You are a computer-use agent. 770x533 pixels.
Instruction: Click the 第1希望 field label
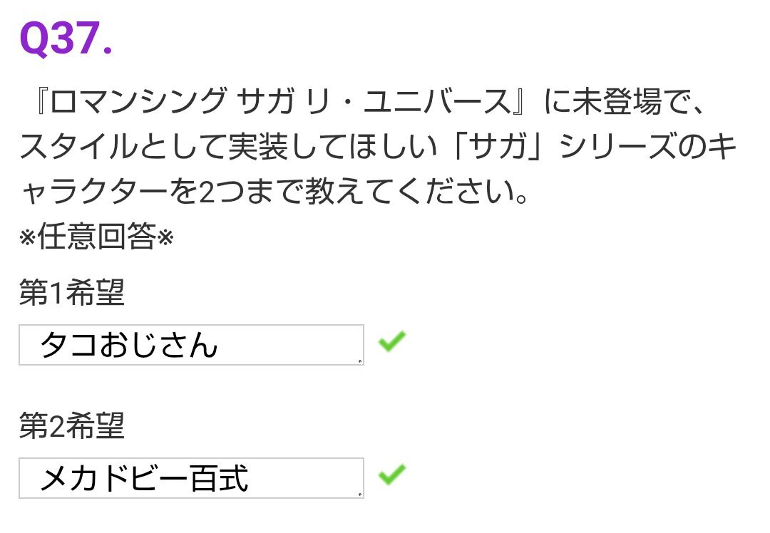[72, 292]
